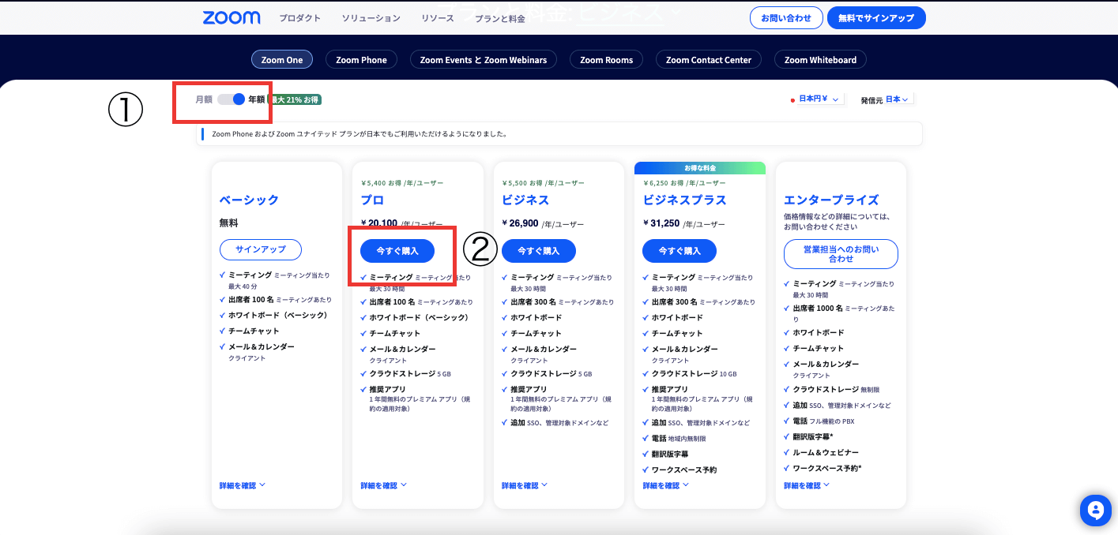Select the Zoom One tab
Screen dimensions: 1118x535
pos(282,59)
